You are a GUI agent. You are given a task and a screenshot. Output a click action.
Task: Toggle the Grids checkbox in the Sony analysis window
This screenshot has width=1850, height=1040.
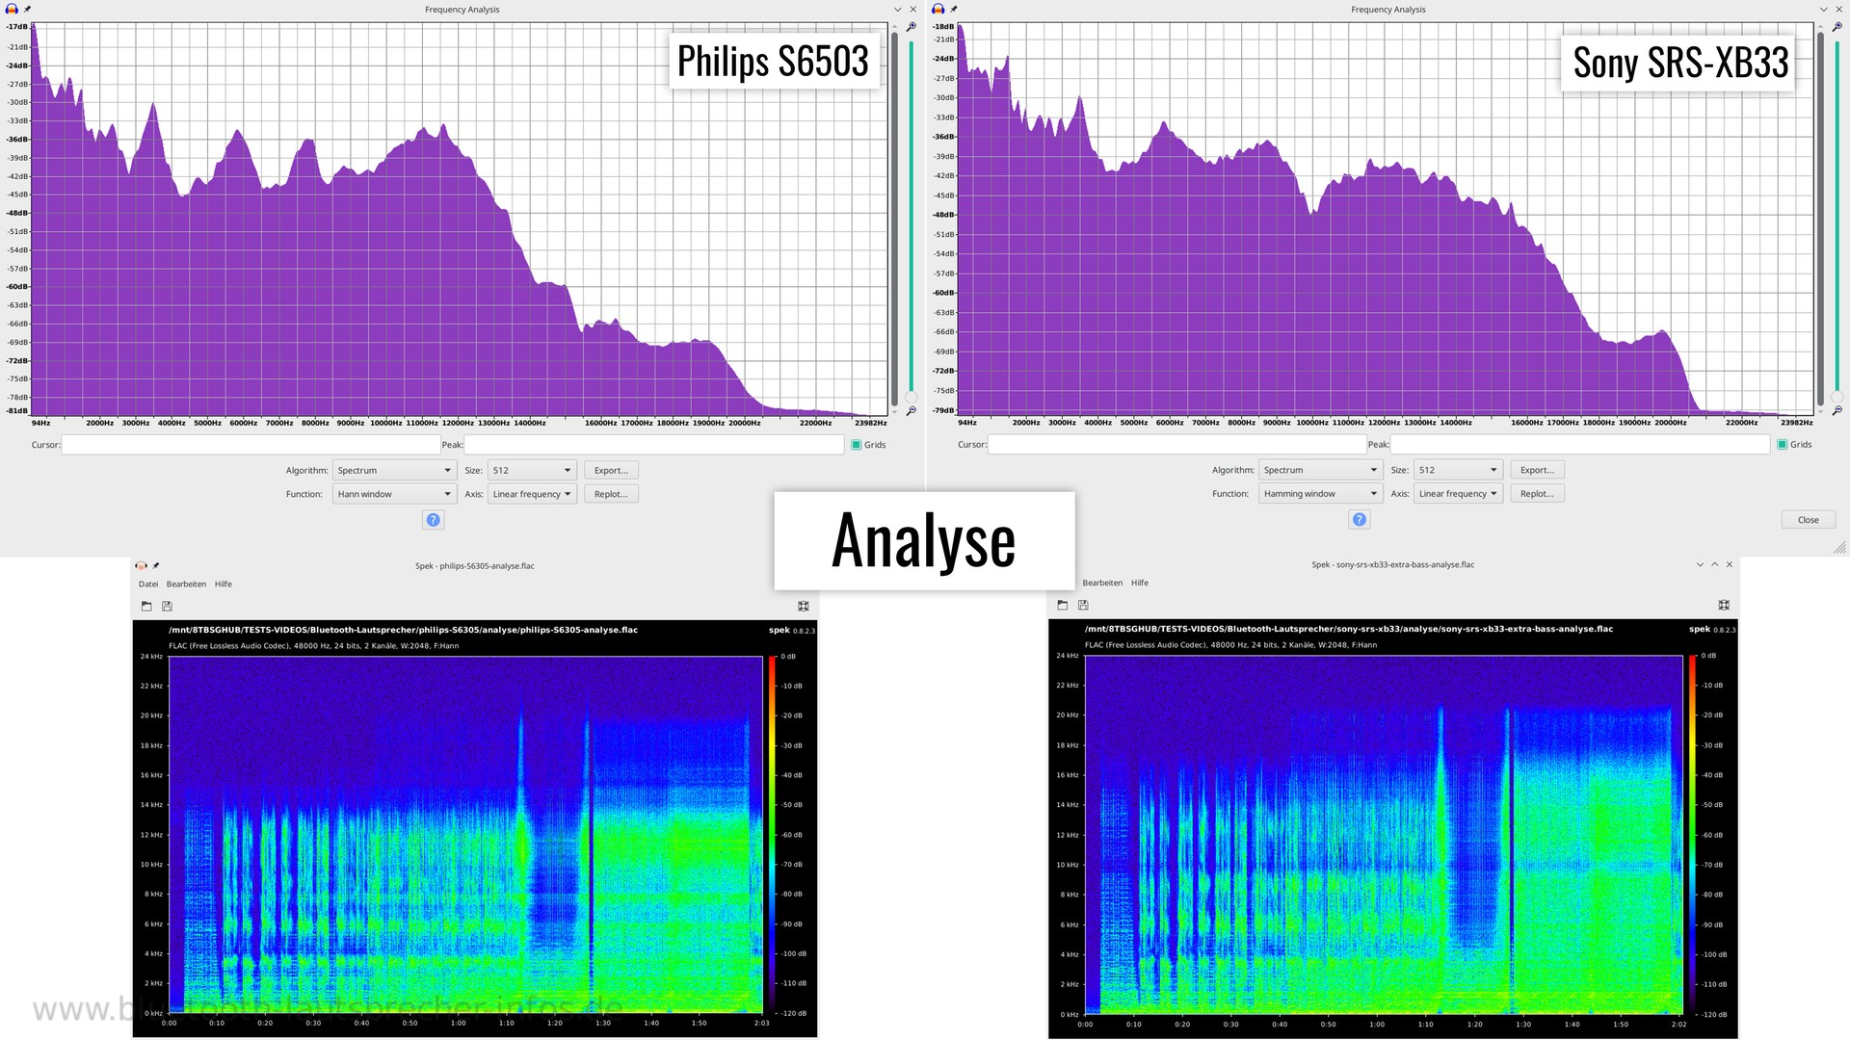(1783, 445)
